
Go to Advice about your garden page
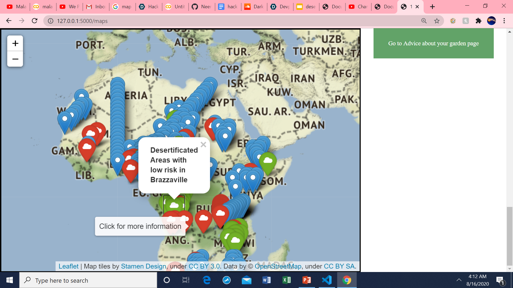pos(433,43)
